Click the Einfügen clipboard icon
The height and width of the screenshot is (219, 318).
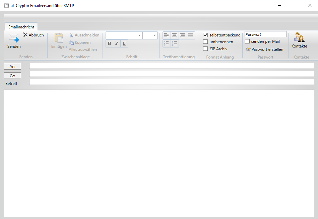pyautogui.click(x=59, y=38)
